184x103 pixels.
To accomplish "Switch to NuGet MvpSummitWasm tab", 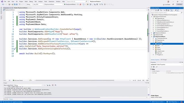I will pos(21,8).
